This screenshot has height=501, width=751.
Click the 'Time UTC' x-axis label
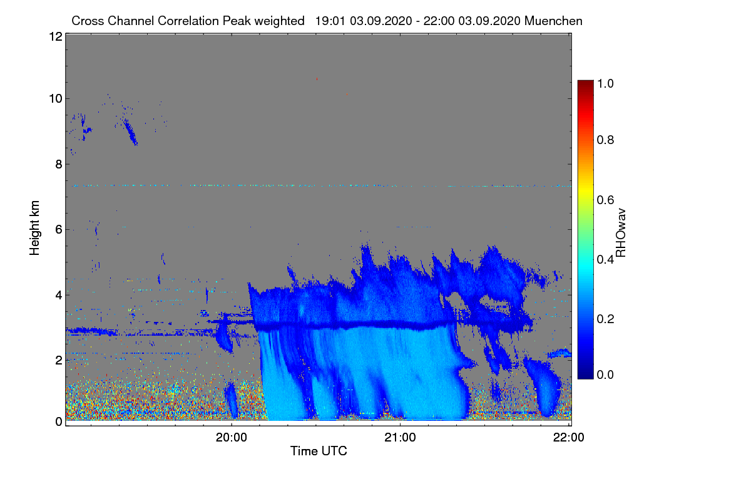[x=319, y=450]
